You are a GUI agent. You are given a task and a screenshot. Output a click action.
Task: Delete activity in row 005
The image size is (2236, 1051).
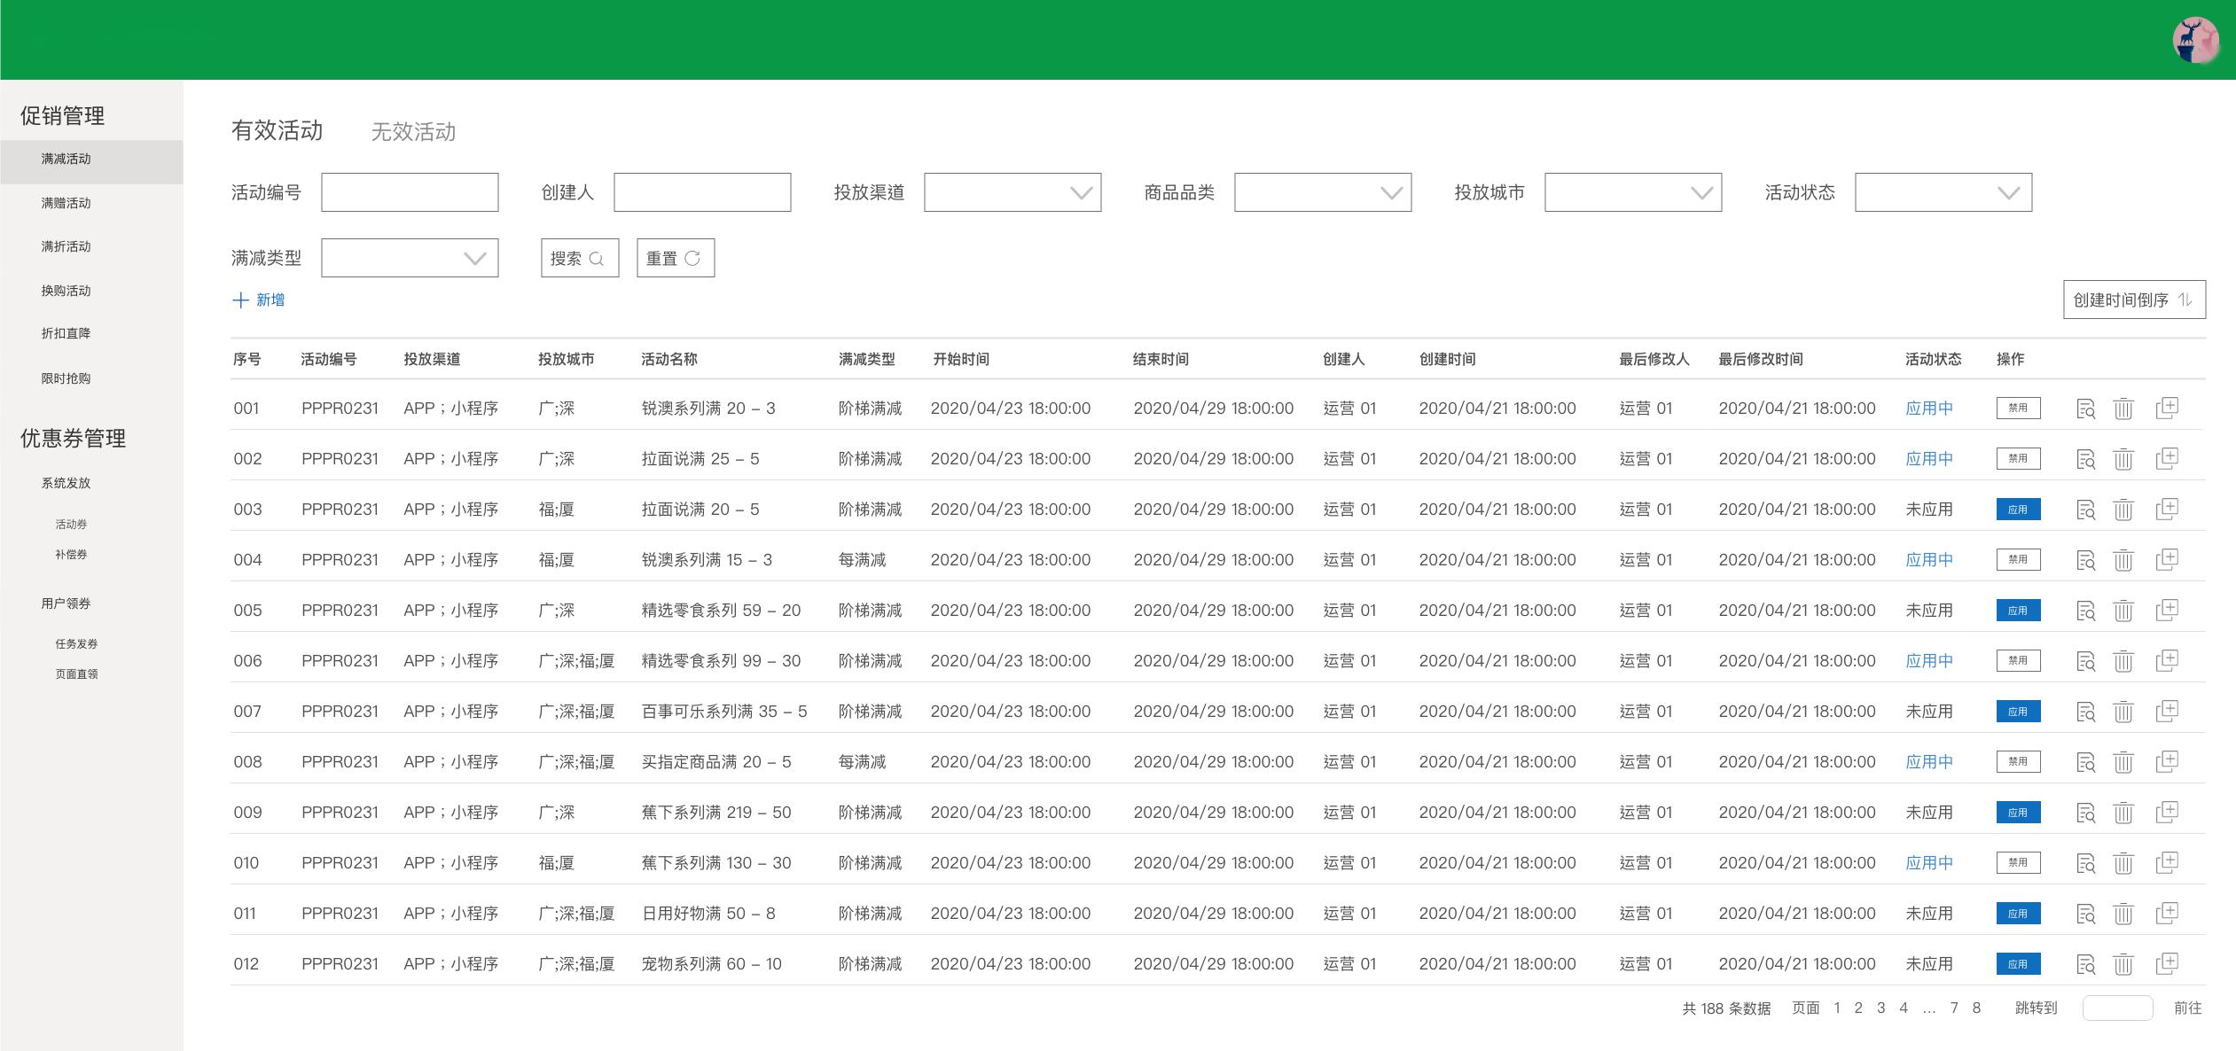pos(2123,611)
